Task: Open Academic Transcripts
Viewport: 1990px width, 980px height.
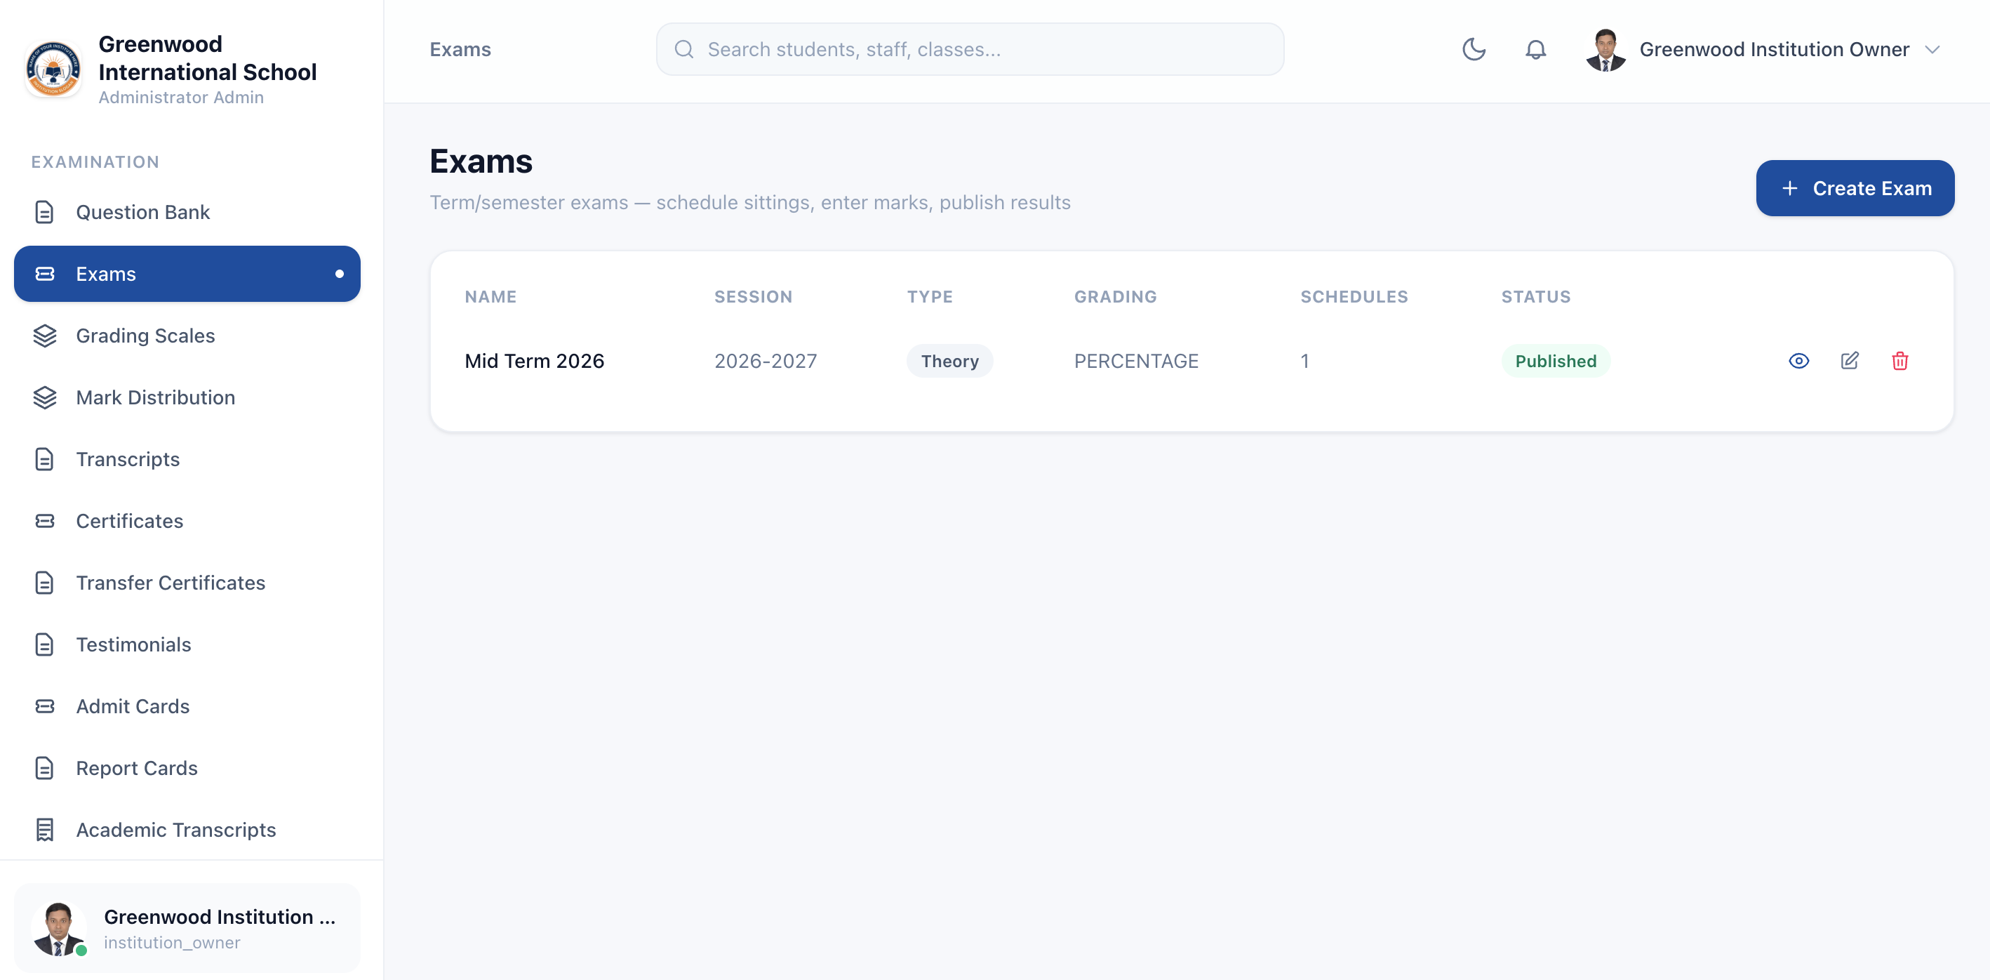Action: coord(187,830)
